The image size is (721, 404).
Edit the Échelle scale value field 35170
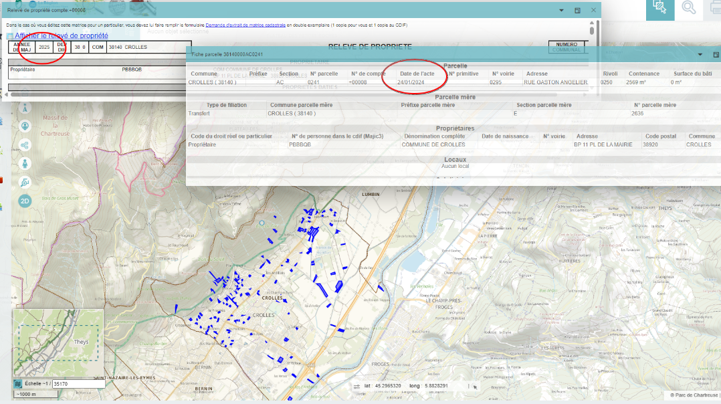click(78, 384)
